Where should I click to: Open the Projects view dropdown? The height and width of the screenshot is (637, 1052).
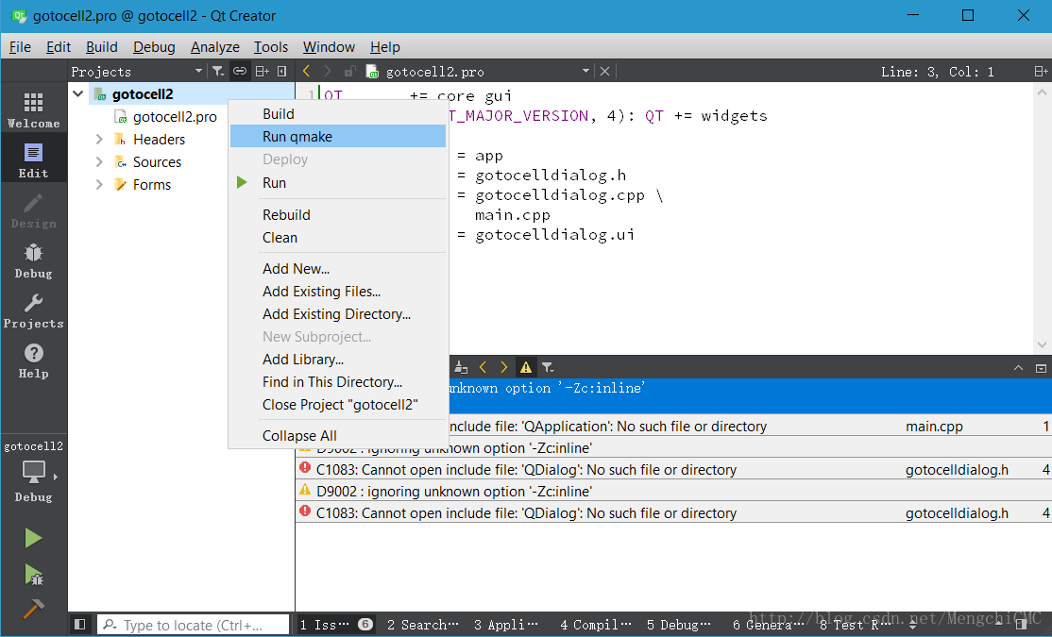(197, 72)
